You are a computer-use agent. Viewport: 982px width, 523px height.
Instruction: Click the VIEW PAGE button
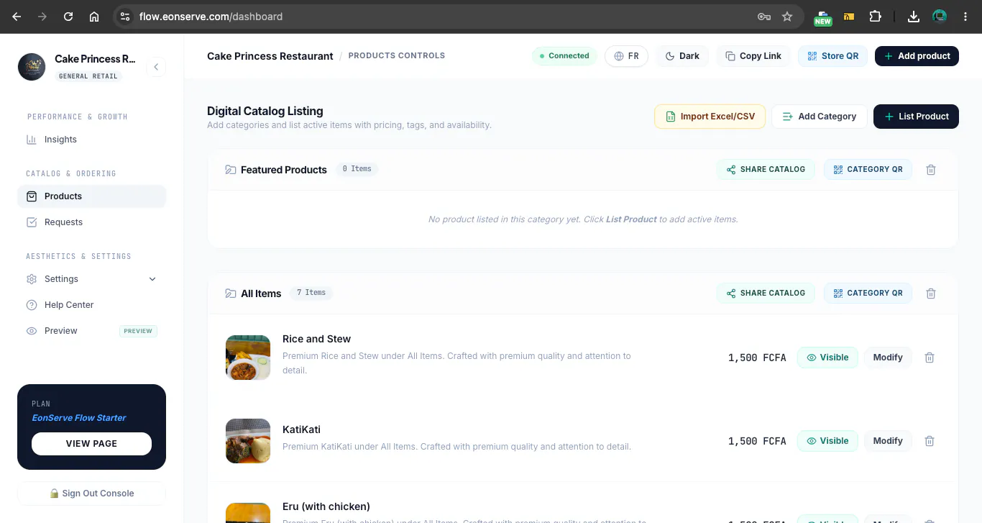(91, 444)
